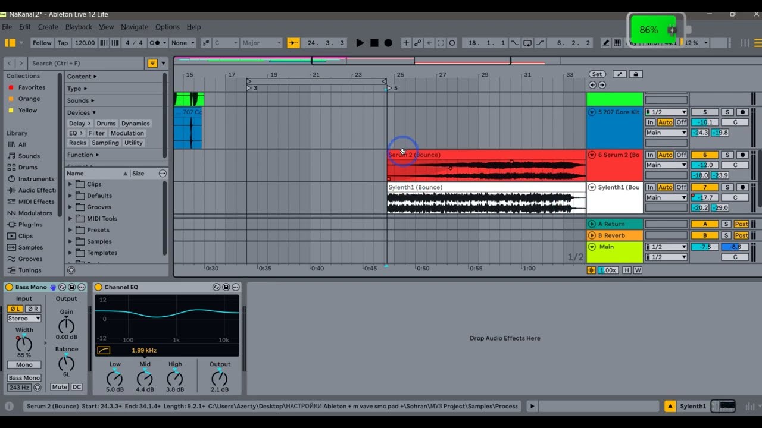This screenshot has width=762, height=428.
Task: Open the Audio Effects library category
Action: click(32, 190)
